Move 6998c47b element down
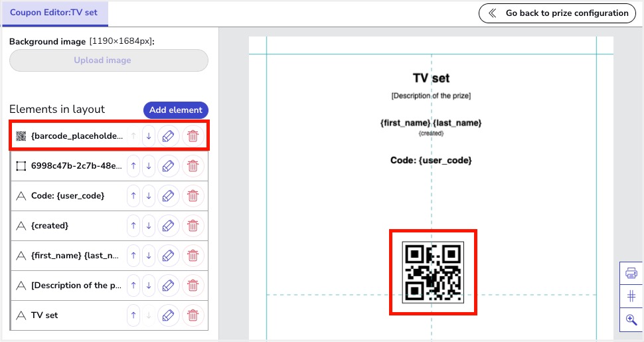 [149, 166]
